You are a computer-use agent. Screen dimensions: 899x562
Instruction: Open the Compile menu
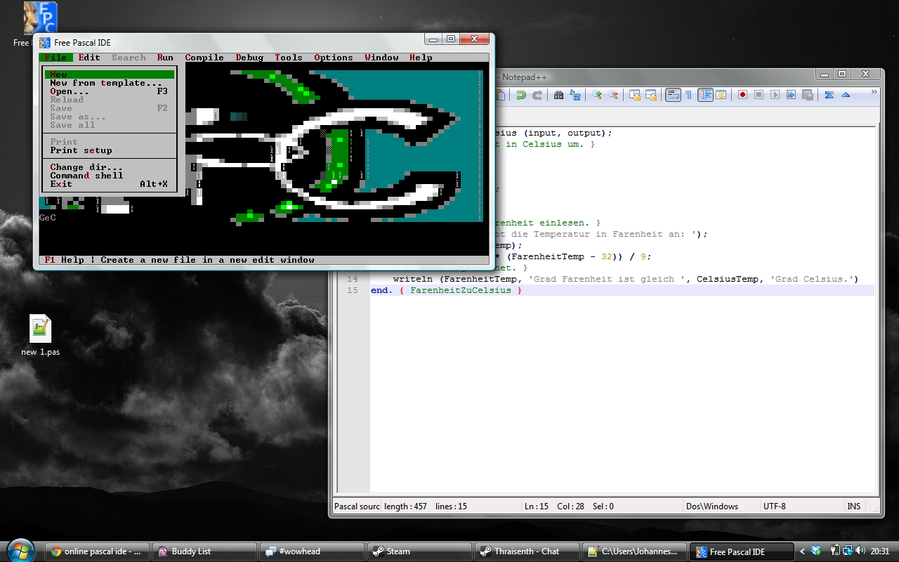(204, 58)
